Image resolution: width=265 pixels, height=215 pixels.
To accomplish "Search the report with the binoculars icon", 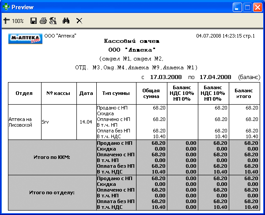I will point(66,21).
